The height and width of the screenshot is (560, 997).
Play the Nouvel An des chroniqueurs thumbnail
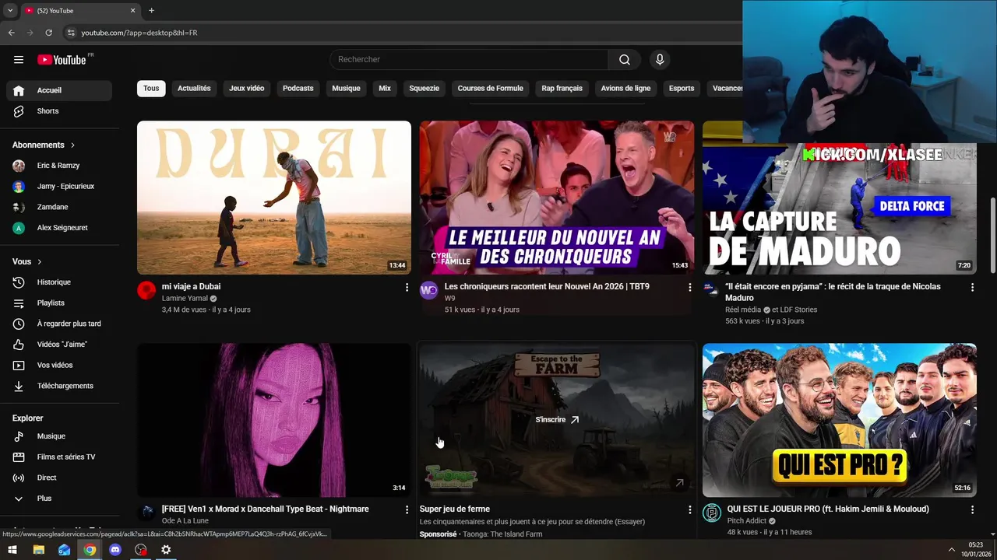[x=557, y=198]
